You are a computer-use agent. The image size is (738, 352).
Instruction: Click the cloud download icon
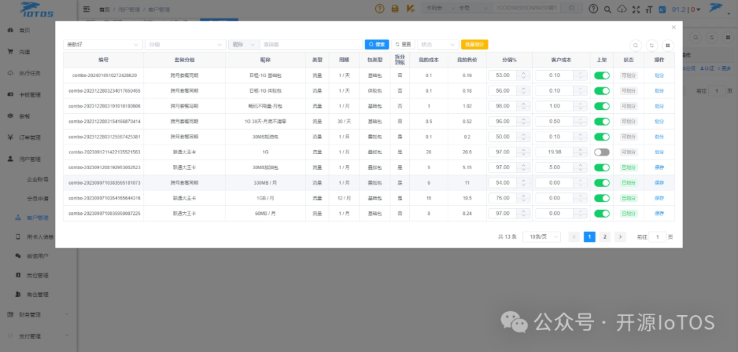point(622,9)
